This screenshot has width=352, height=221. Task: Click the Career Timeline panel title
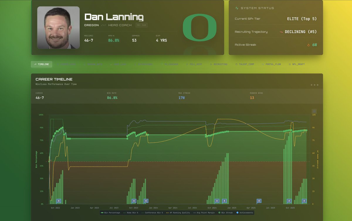(54, 79)
